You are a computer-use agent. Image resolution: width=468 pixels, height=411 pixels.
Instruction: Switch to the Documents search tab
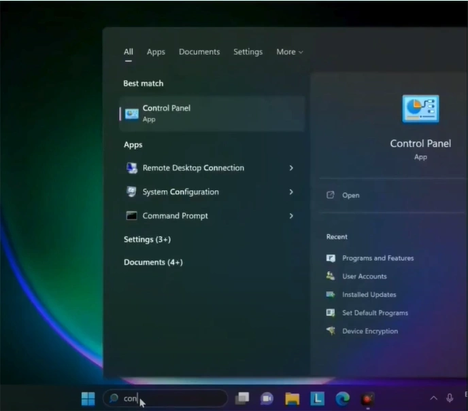click(199, 52)
